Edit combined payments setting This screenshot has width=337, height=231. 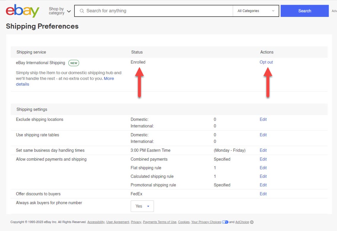263,159
